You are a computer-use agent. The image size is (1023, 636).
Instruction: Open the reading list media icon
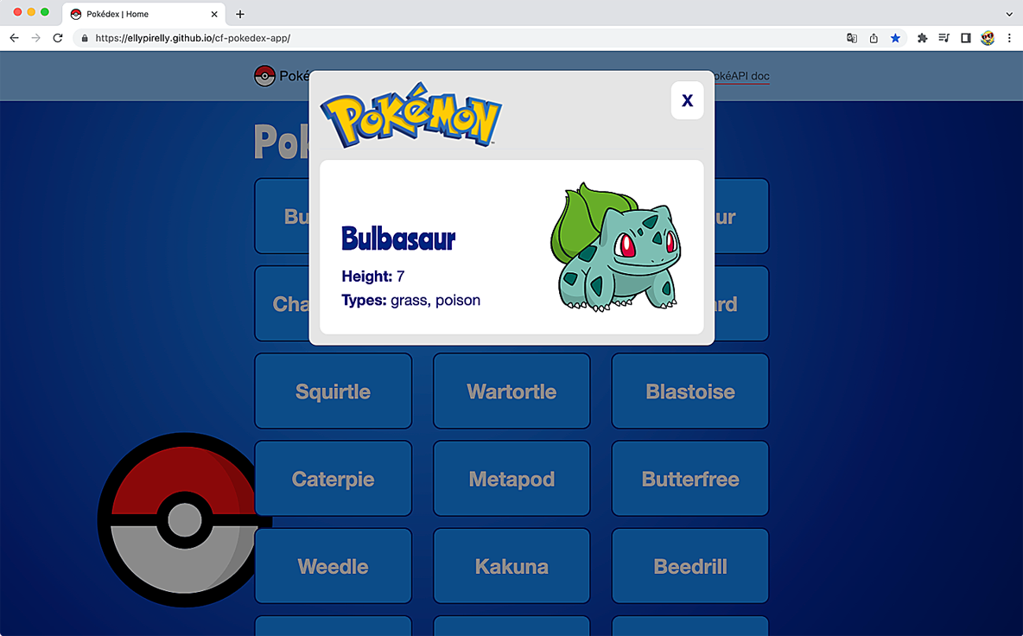click(944, 38)
